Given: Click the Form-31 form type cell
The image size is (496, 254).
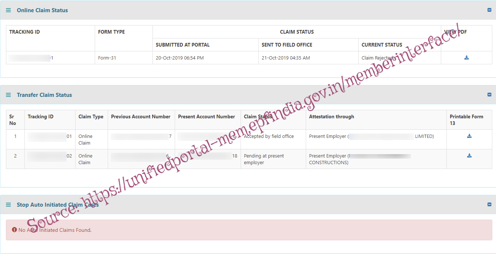Looking at the screenshot, I should [x=107, y=58].
